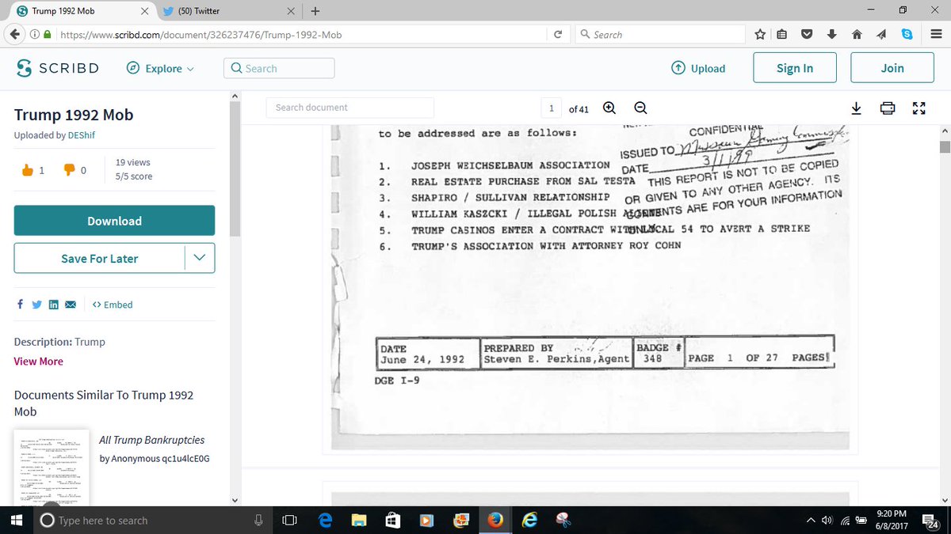Click the paper plane toolbar icon

(x=881, y=35)
